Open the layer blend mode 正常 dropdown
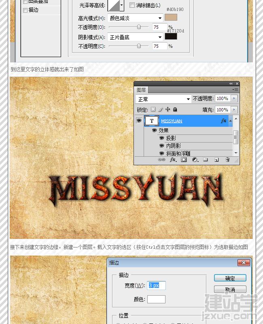 coord(163,99)
